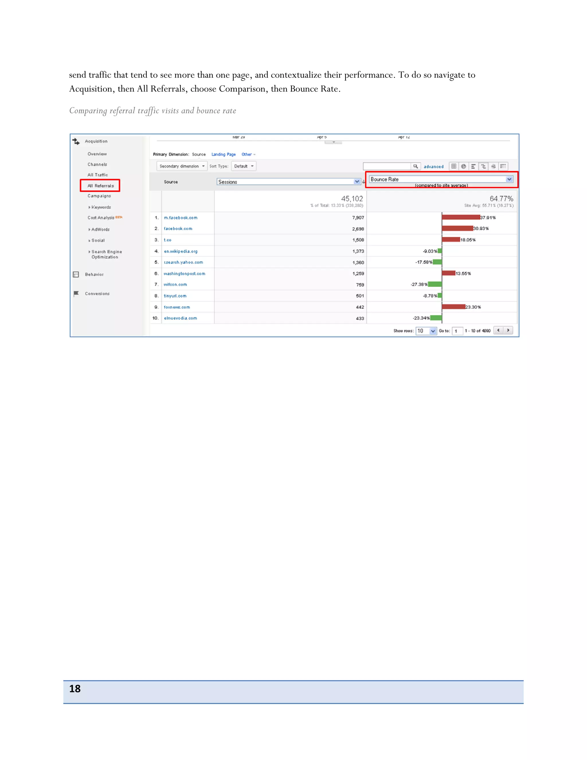Open the Bounce Rate comparison dropdown

click(x=441, y=179)
